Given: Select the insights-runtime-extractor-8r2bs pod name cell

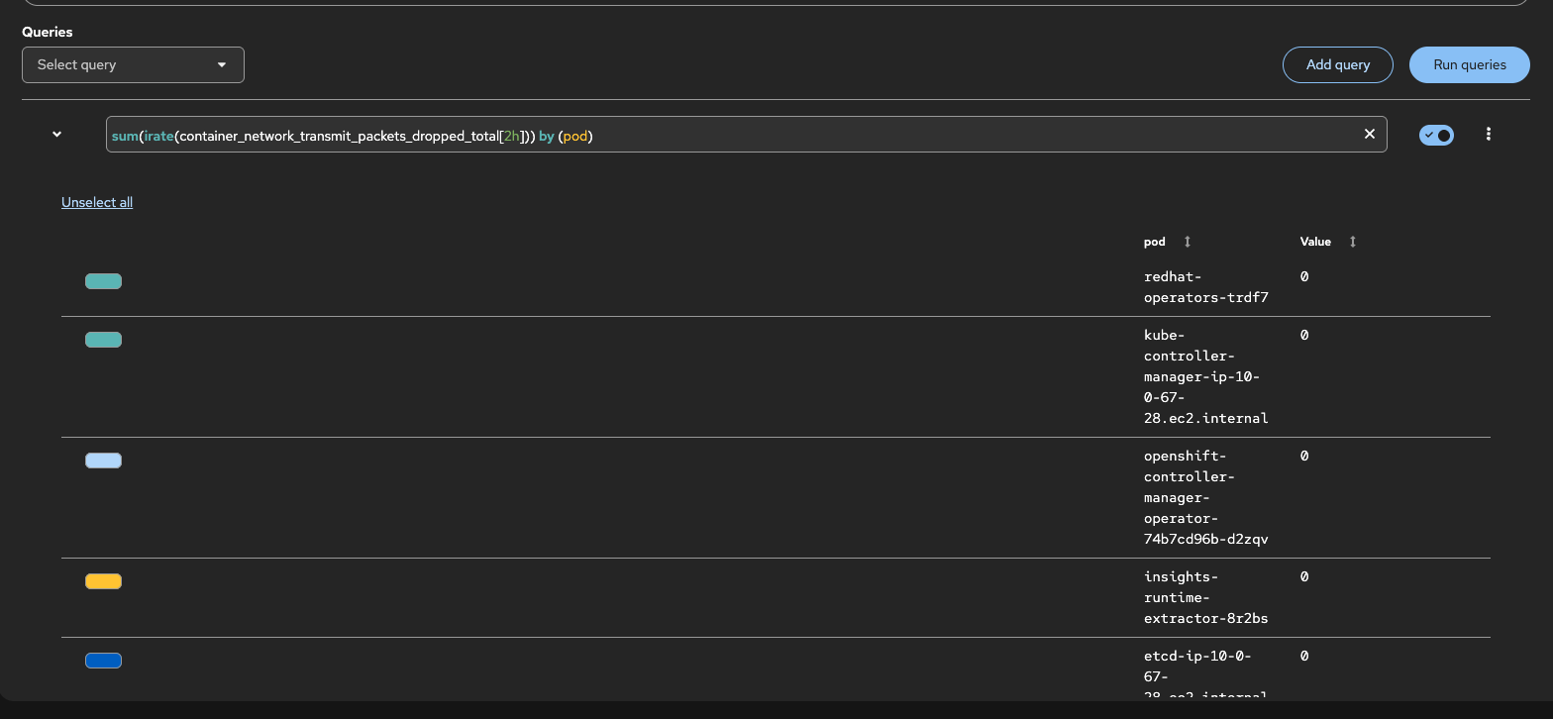Looking at the screenshot, I should click(1205, 597).
